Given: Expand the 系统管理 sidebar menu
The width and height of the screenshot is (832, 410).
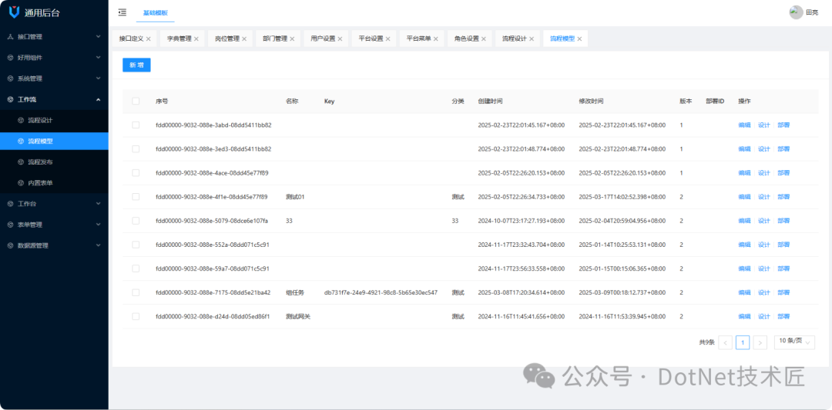Looking at the screenshot, I should 54,78.
